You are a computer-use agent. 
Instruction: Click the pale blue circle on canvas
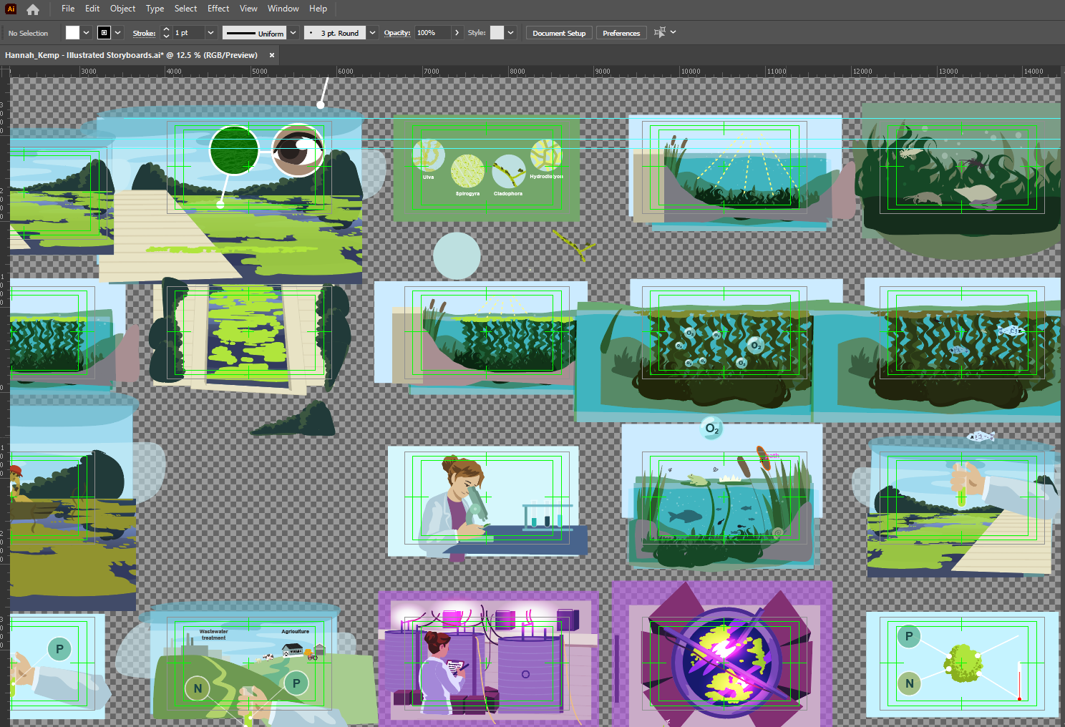click(x=457, y=255)
